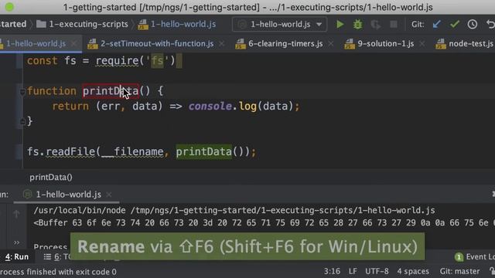Click the Buffer output line
The height and width of the screenshot is (278, 495).
coord(264,223)
